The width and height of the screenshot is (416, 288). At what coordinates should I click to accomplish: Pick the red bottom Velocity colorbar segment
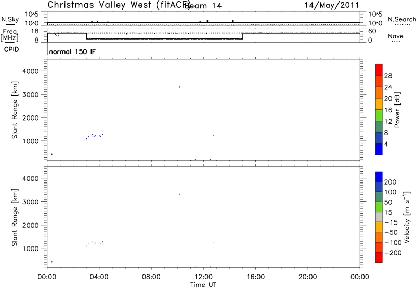coord(379,257)
